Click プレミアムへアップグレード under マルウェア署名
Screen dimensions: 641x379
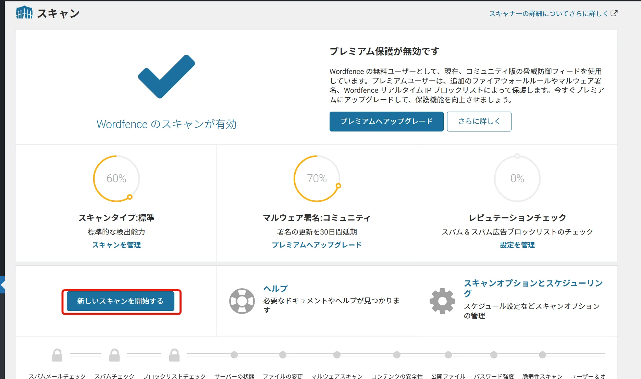[x=316, y=245]
